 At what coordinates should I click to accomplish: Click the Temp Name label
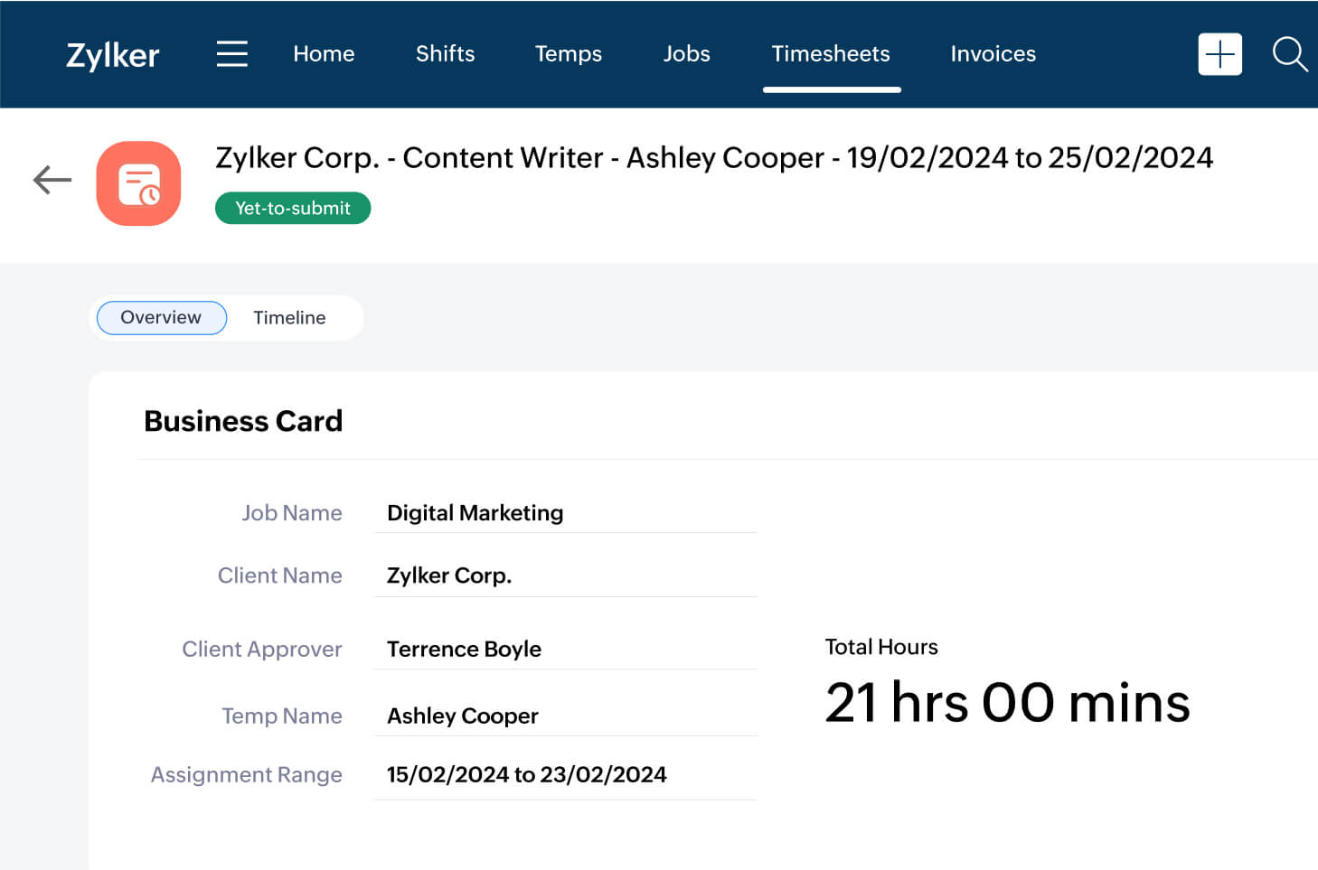pos(282,716)
